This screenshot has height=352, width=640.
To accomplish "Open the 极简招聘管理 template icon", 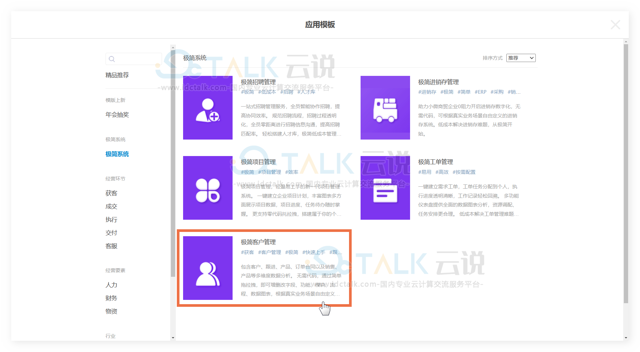I will [x=208, y=108].
